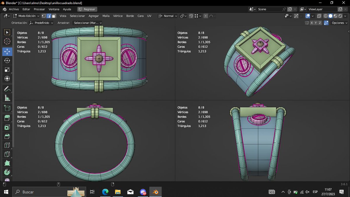Viewport: 350px width, 197px height.
Task: Open the pivot point dropdown
Action: (183, 16)
